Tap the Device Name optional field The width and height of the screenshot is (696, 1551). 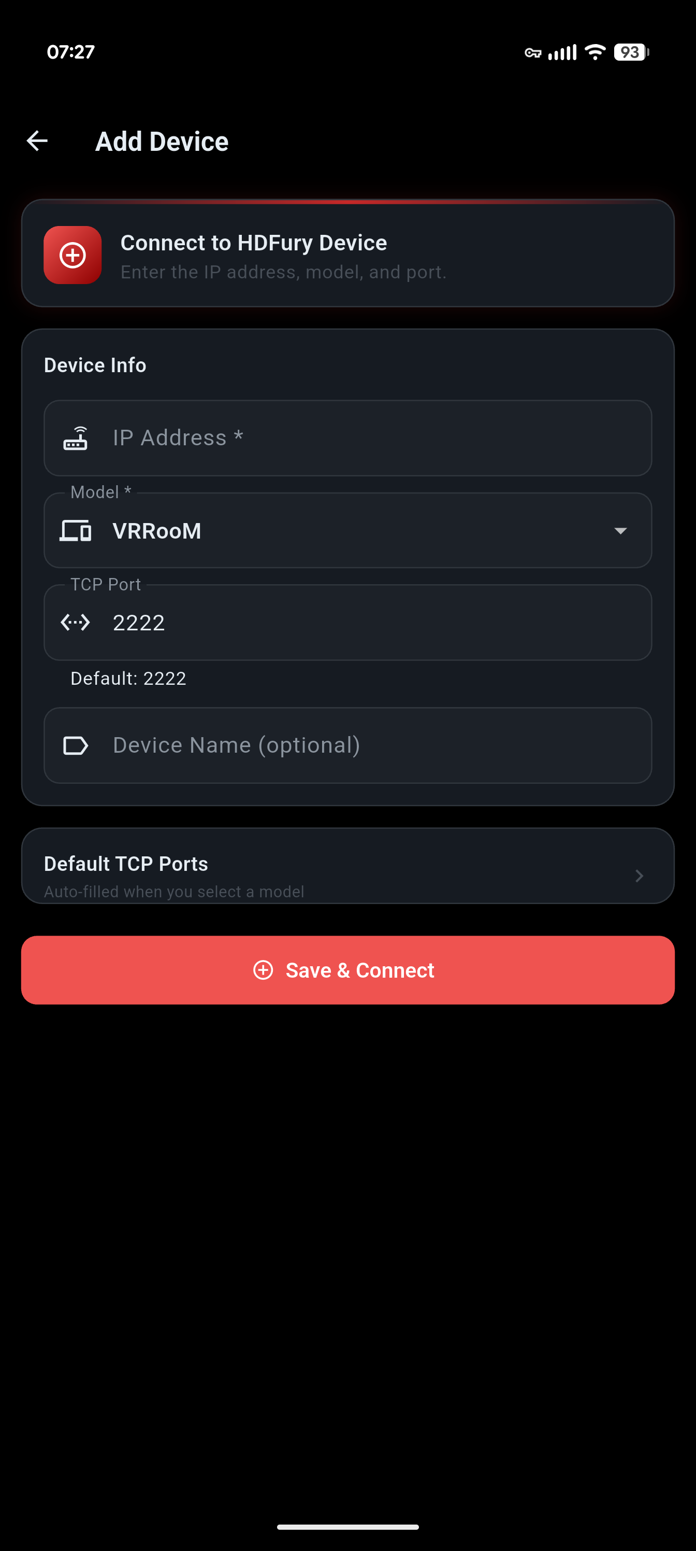pos(347,745)
